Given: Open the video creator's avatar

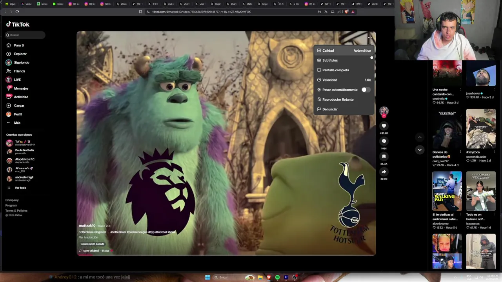Looking at the screenshot, I should point(384,111).
